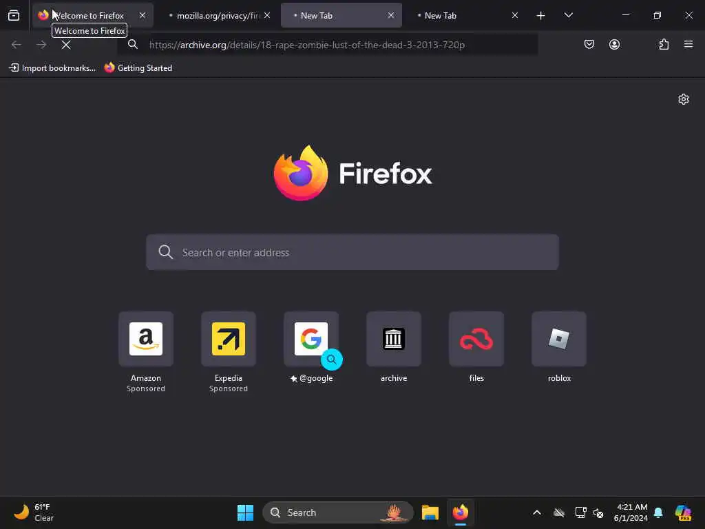
Task: Open File Explorer from the taskbar
Action: coord(430,512)
